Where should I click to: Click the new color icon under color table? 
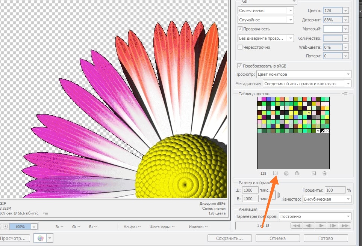click(314, 173)
